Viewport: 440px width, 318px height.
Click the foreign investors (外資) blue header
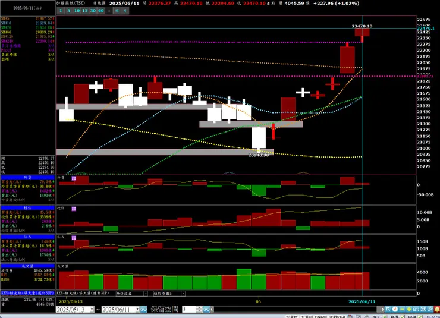pos(27,178)
